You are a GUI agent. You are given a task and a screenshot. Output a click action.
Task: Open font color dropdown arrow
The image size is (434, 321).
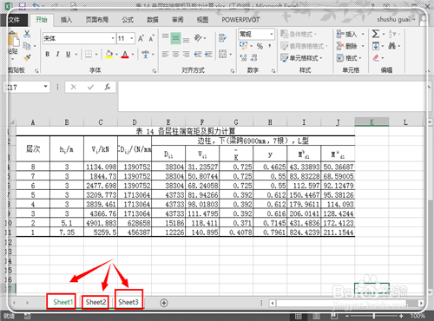tap(133, 55)
